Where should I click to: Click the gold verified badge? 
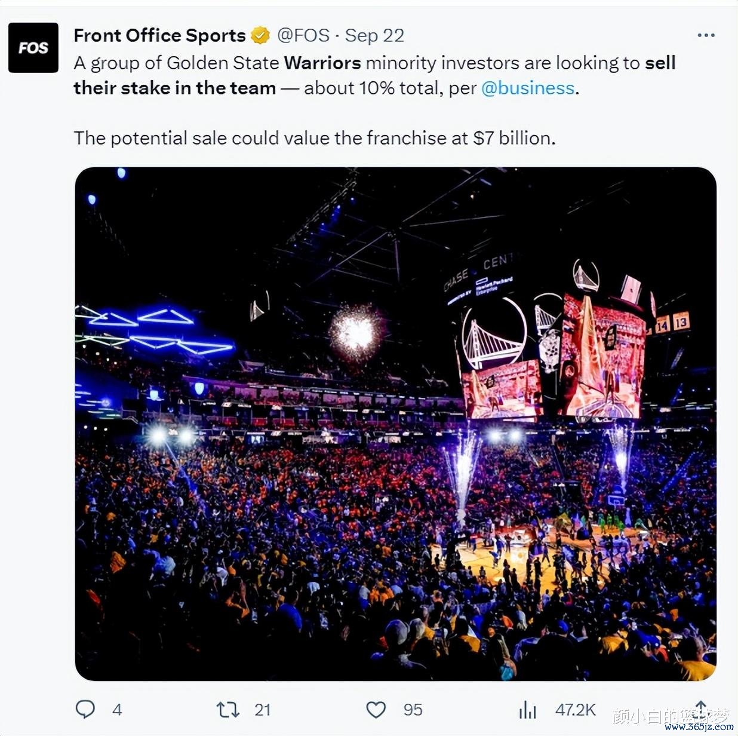(x=260, y=36)
